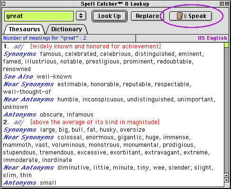This screenshot has width=231, height=189.
Task: Click the vertical scrollbar track
Action: point(226,110)
